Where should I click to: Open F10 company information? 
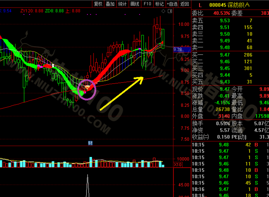(x=147, y=4)
